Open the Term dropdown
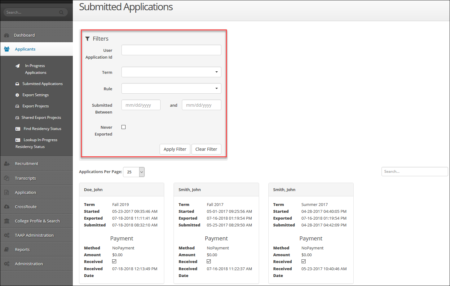 (171, 72)
